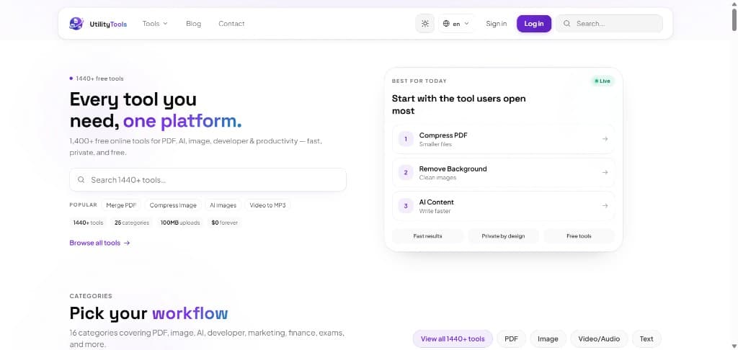Select the Merge PDF popular chip
The width and height of the screenshot is (738, 350).
tap(121, 205)
